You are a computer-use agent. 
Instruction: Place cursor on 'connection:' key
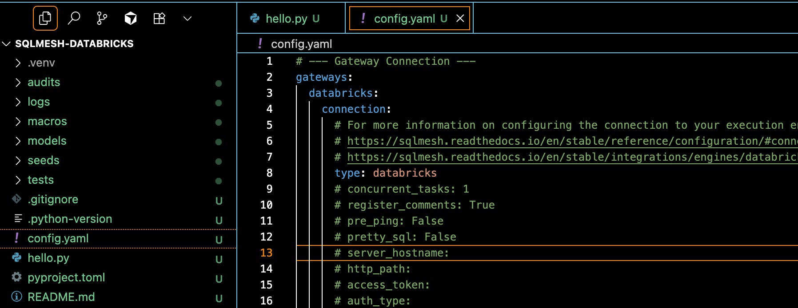click(356, 109)
